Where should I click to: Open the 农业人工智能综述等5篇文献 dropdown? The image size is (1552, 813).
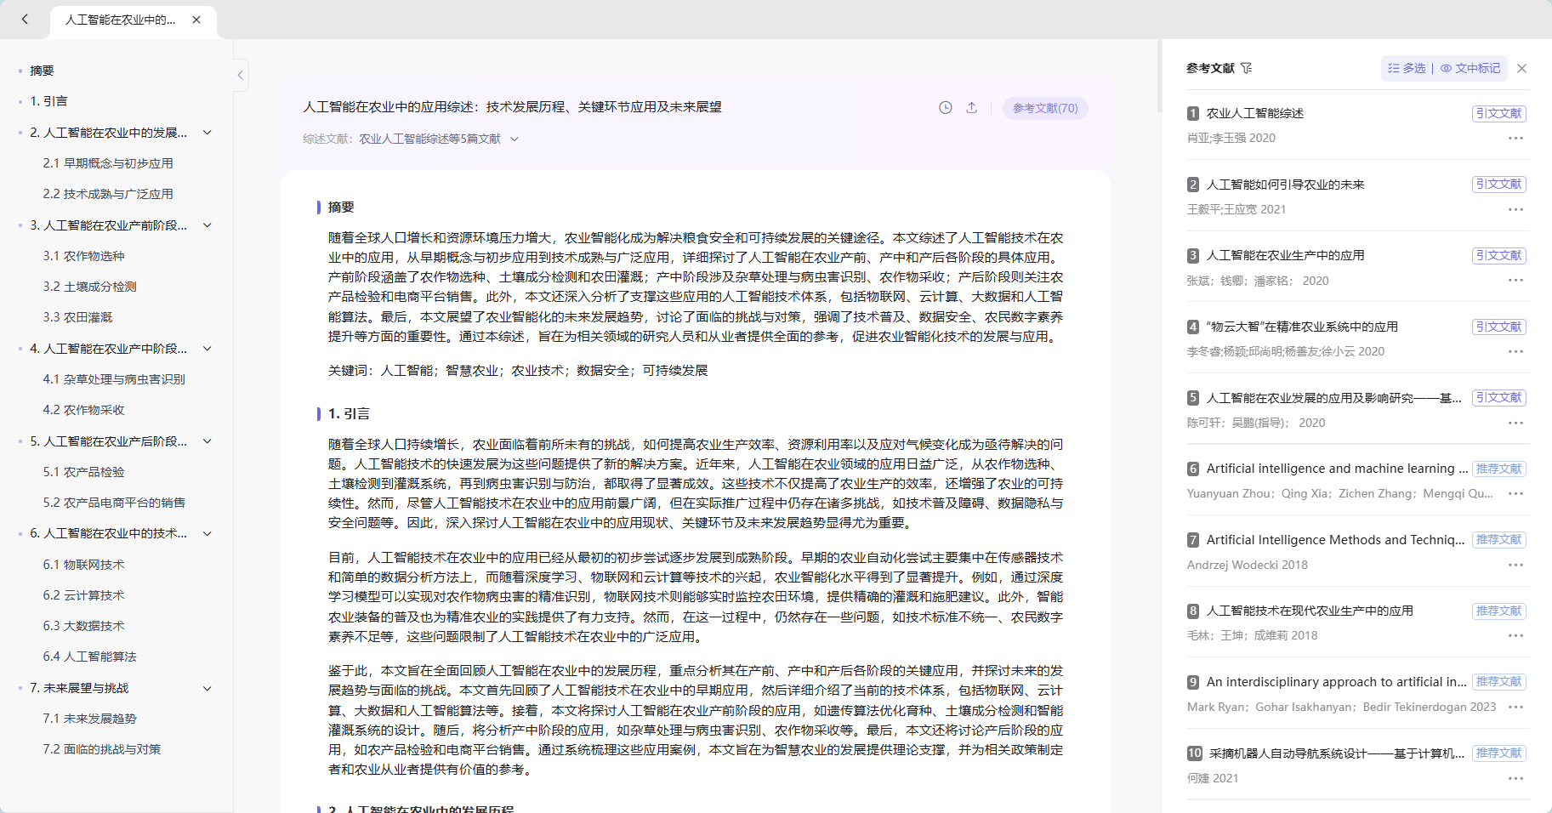tap(515, 138)
